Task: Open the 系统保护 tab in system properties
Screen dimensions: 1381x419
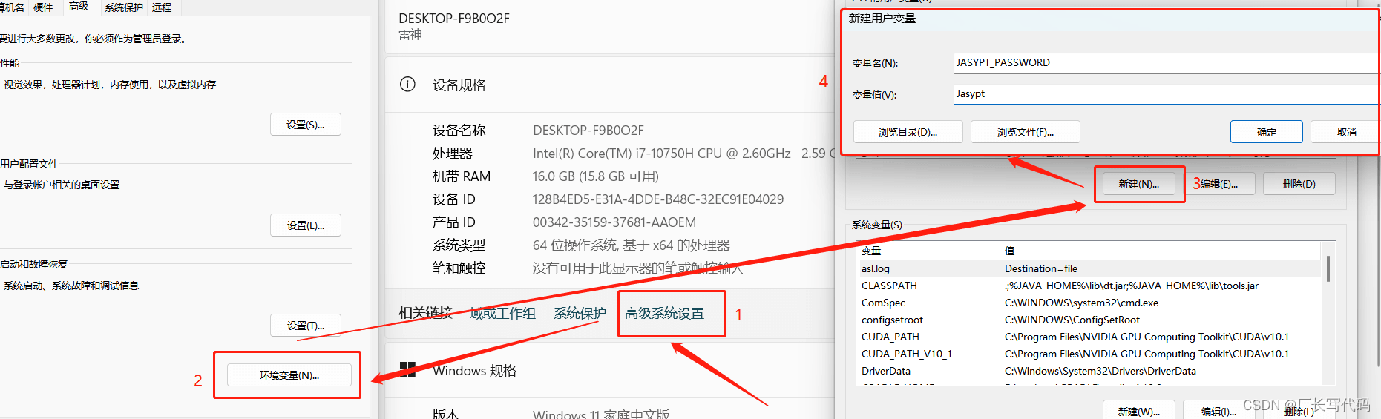Action: (x=123, y=7)
